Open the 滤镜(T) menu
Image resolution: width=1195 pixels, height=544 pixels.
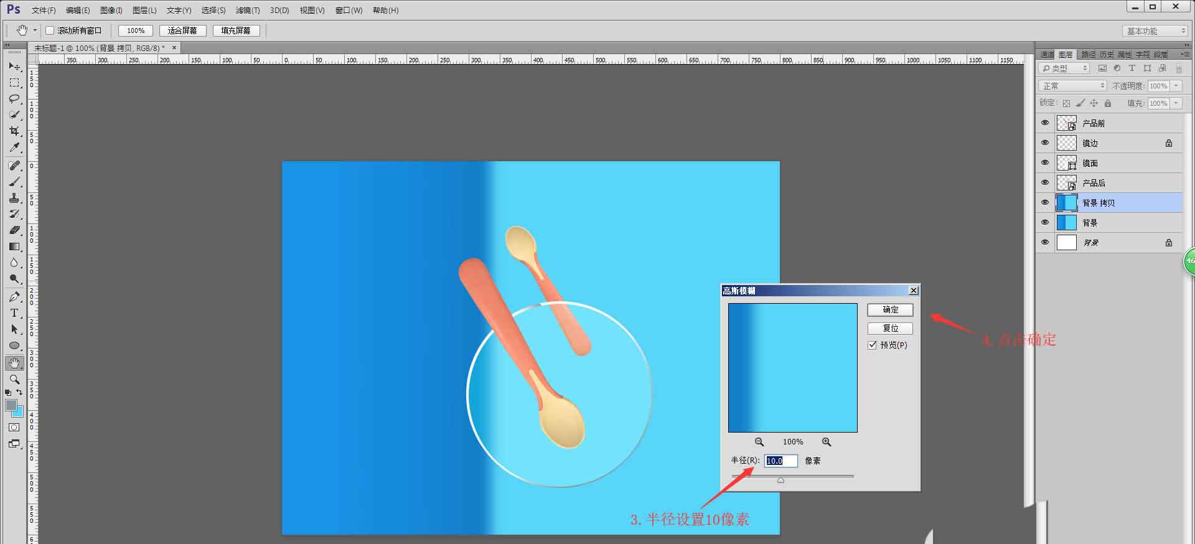[248, 11]
